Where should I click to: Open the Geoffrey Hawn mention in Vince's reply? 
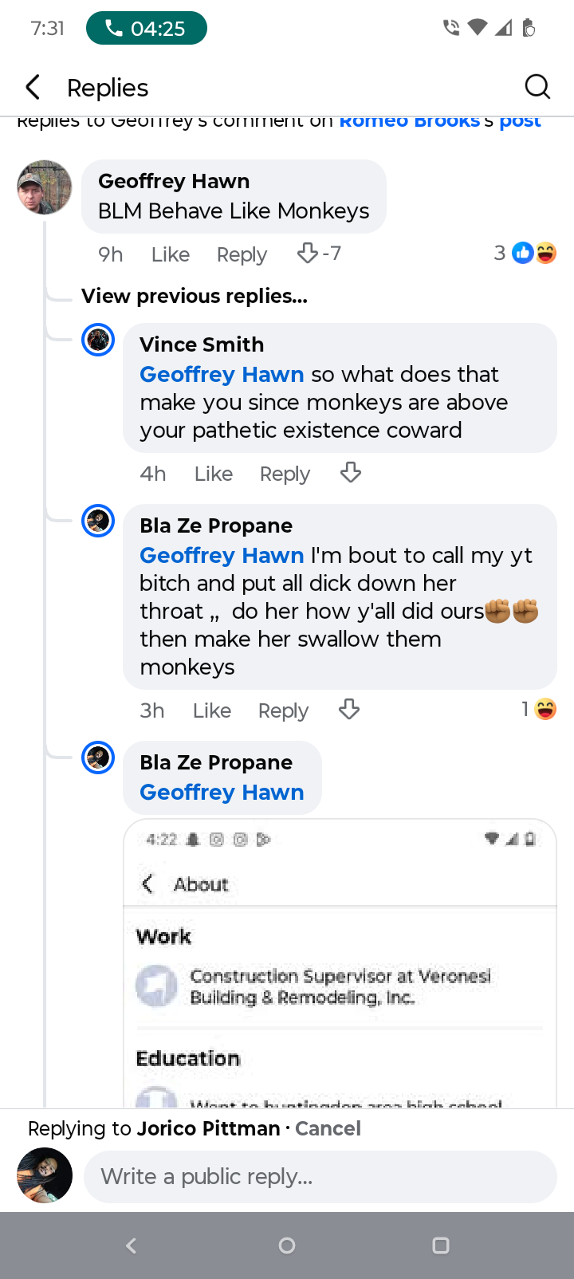pos(222,374)
